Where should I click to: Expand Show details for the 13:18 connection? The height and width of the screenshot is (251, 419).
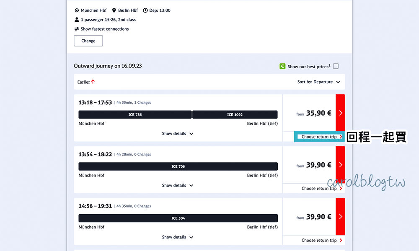[x=178, y=134]
